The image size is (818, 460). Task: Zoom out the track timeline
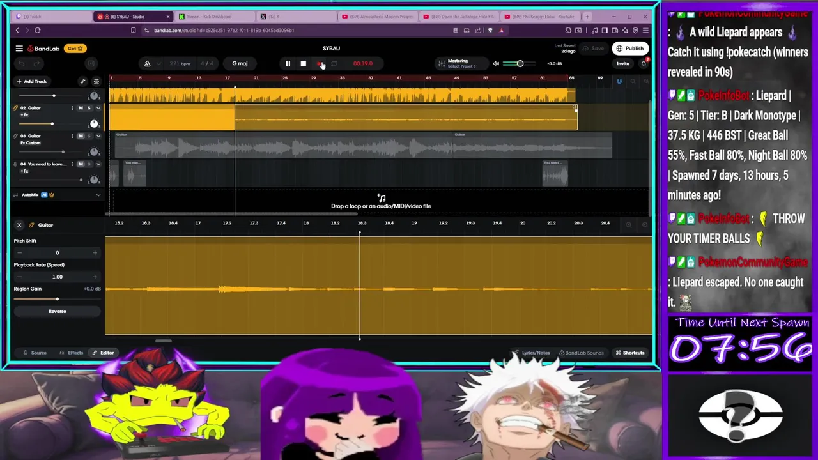tap(633, 81)
